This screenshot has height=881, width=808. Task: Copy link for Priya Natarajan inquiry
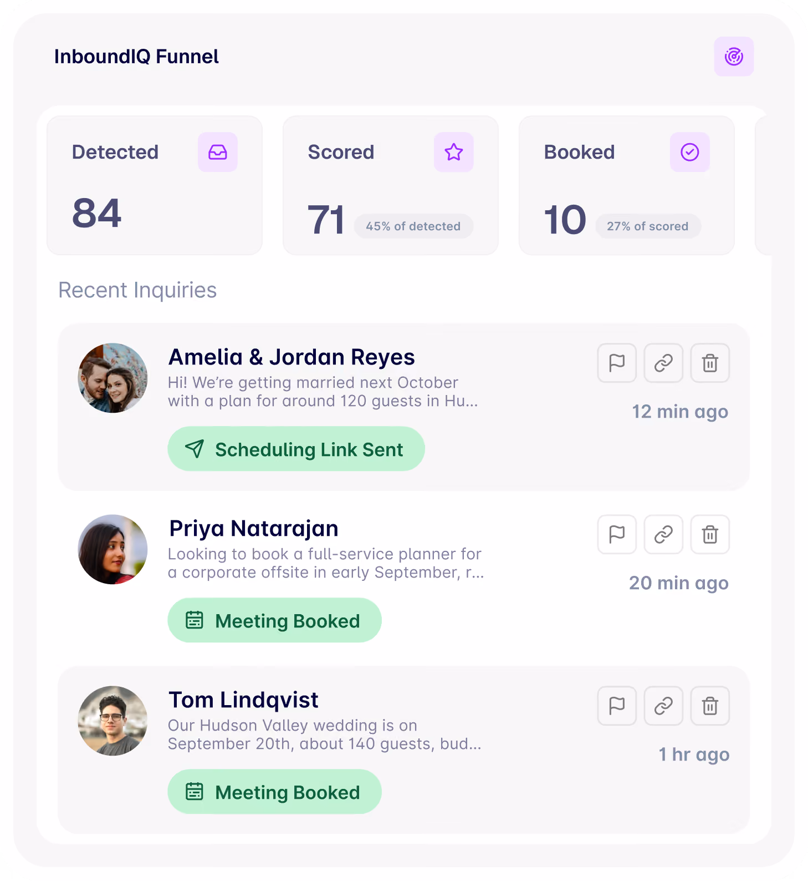663,534
